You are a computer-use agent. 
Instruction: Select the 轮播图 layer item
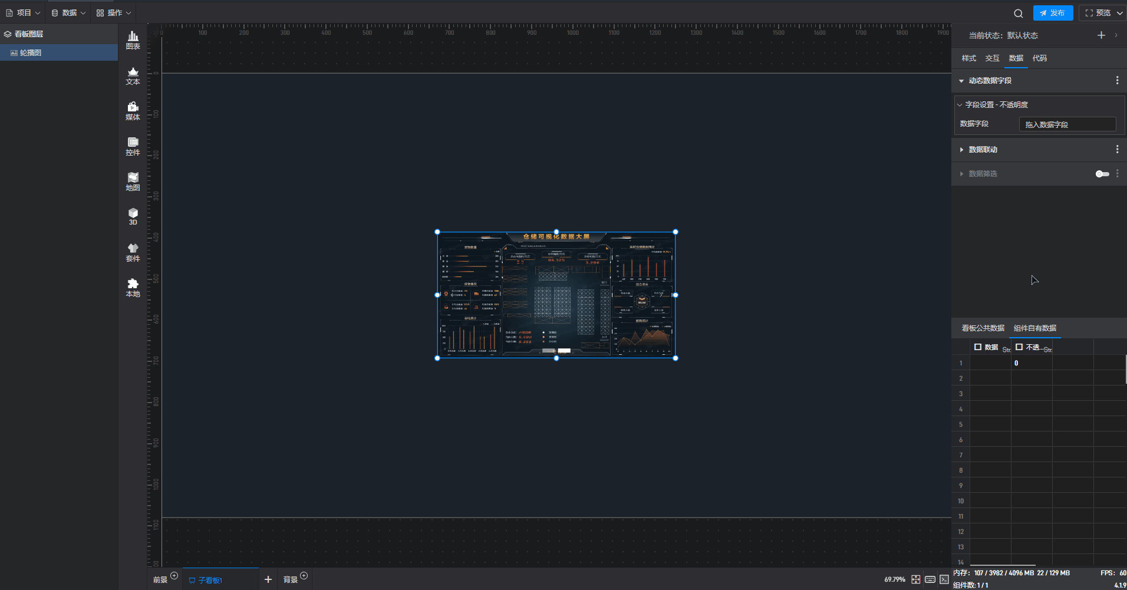[31, 53]
